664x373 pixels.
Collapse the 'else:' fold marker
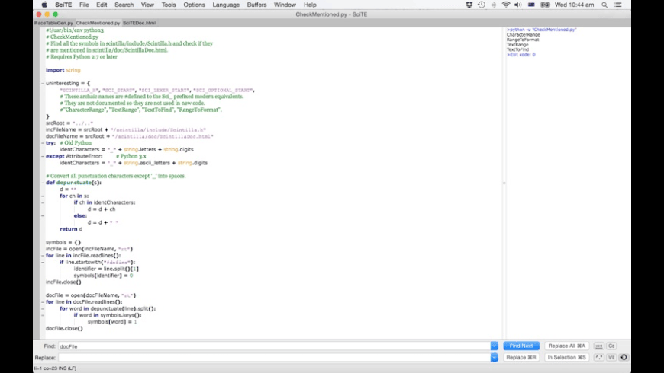click(42, 216)
